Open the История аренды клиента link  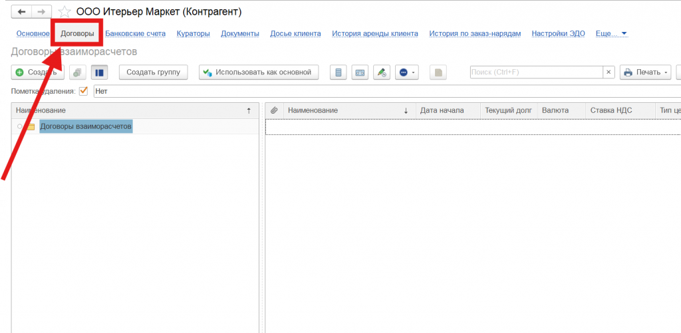click(x=374, y=33)
